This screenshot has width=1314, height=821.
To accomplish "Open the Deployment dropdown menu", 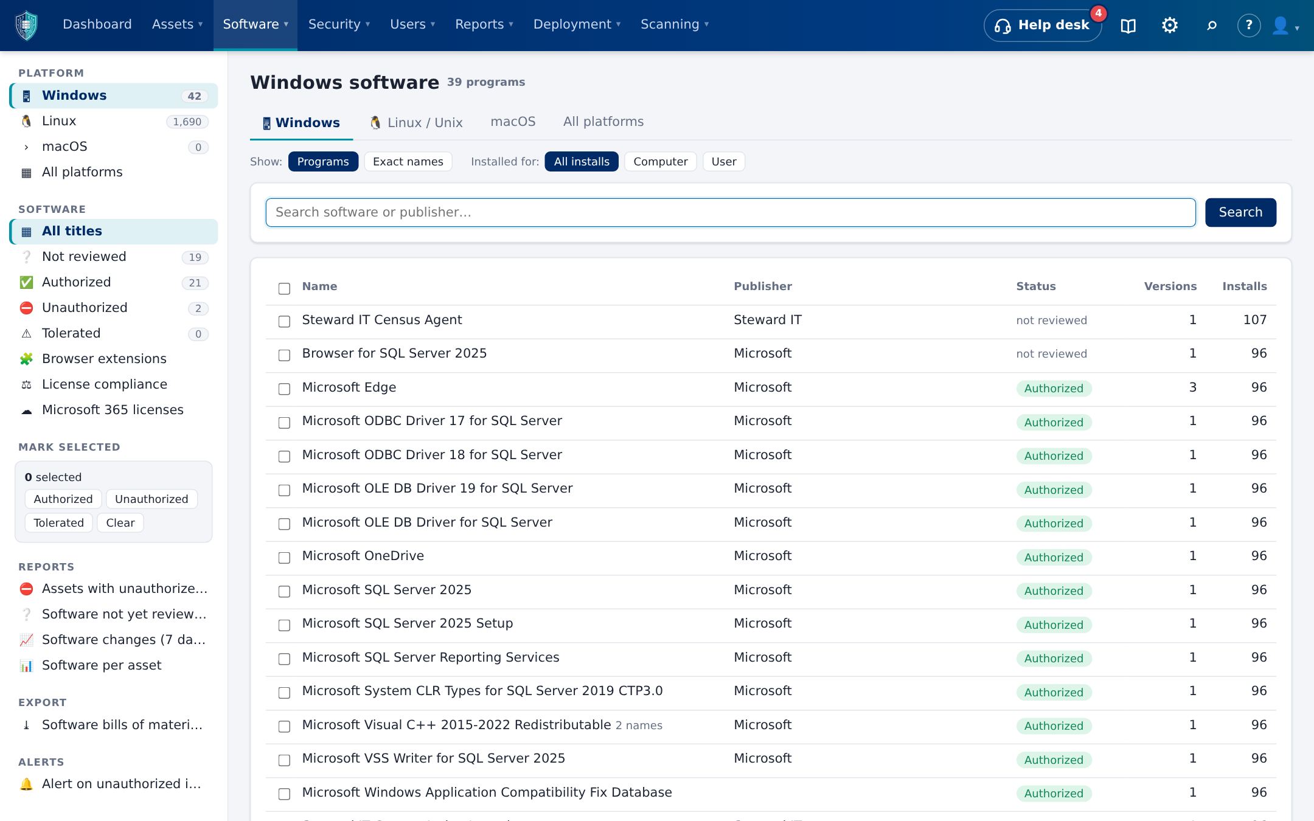I will (x=577, y=24).
